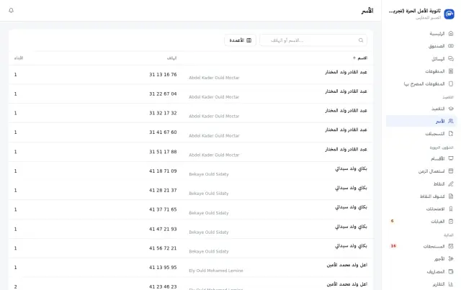Open بكاي ولد سيداتي name in row 41 56 72 21
461x290 pixels.
coord(351,246)
